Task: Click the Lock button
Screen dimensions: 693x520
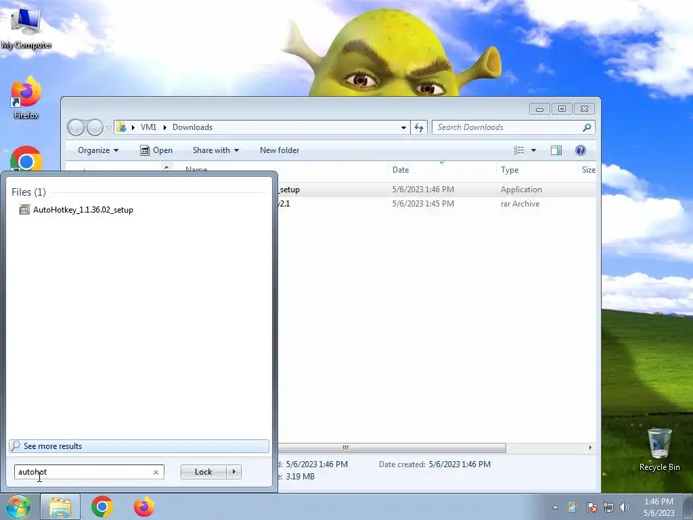Action: [203, 472]
